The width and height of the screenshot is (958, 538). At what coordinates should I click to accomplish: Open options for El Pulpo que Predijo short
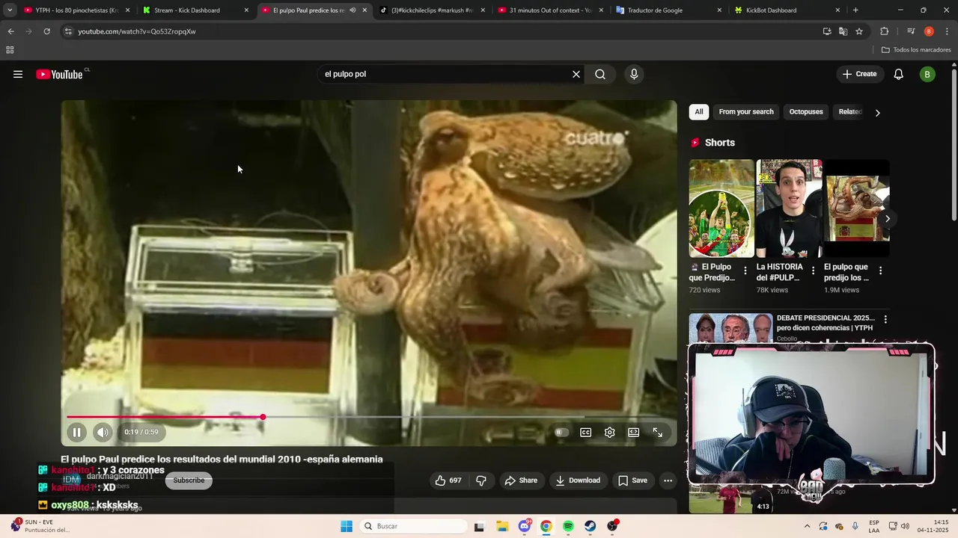click(x=745, y=270)
